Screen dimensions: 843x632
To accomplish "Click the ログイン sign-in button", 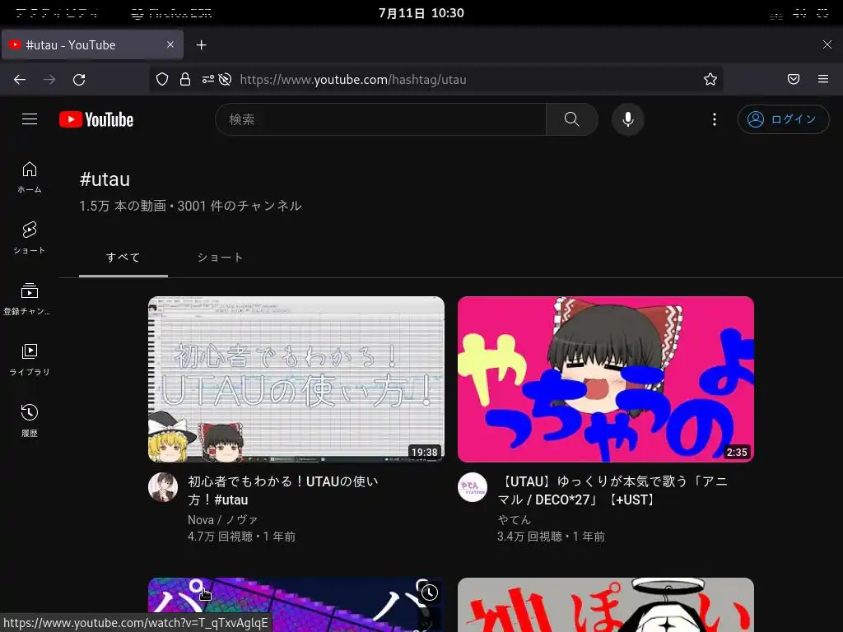I will 783,119.
